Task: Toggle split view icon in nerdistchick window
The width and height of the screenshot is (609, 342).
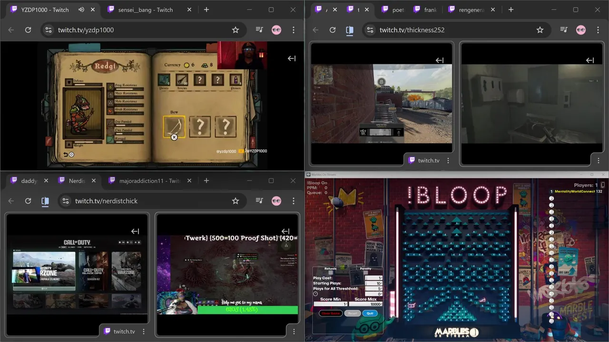Action: pyautogui.click(x=45, y=201)
